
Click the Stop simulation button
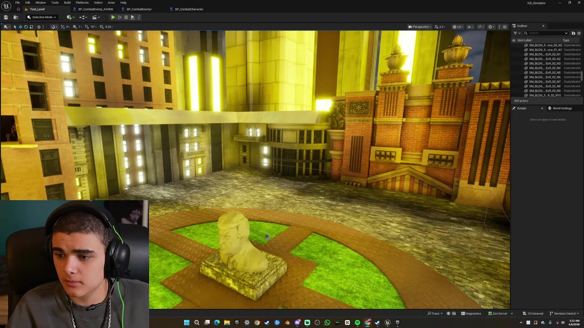pos(126,17)
